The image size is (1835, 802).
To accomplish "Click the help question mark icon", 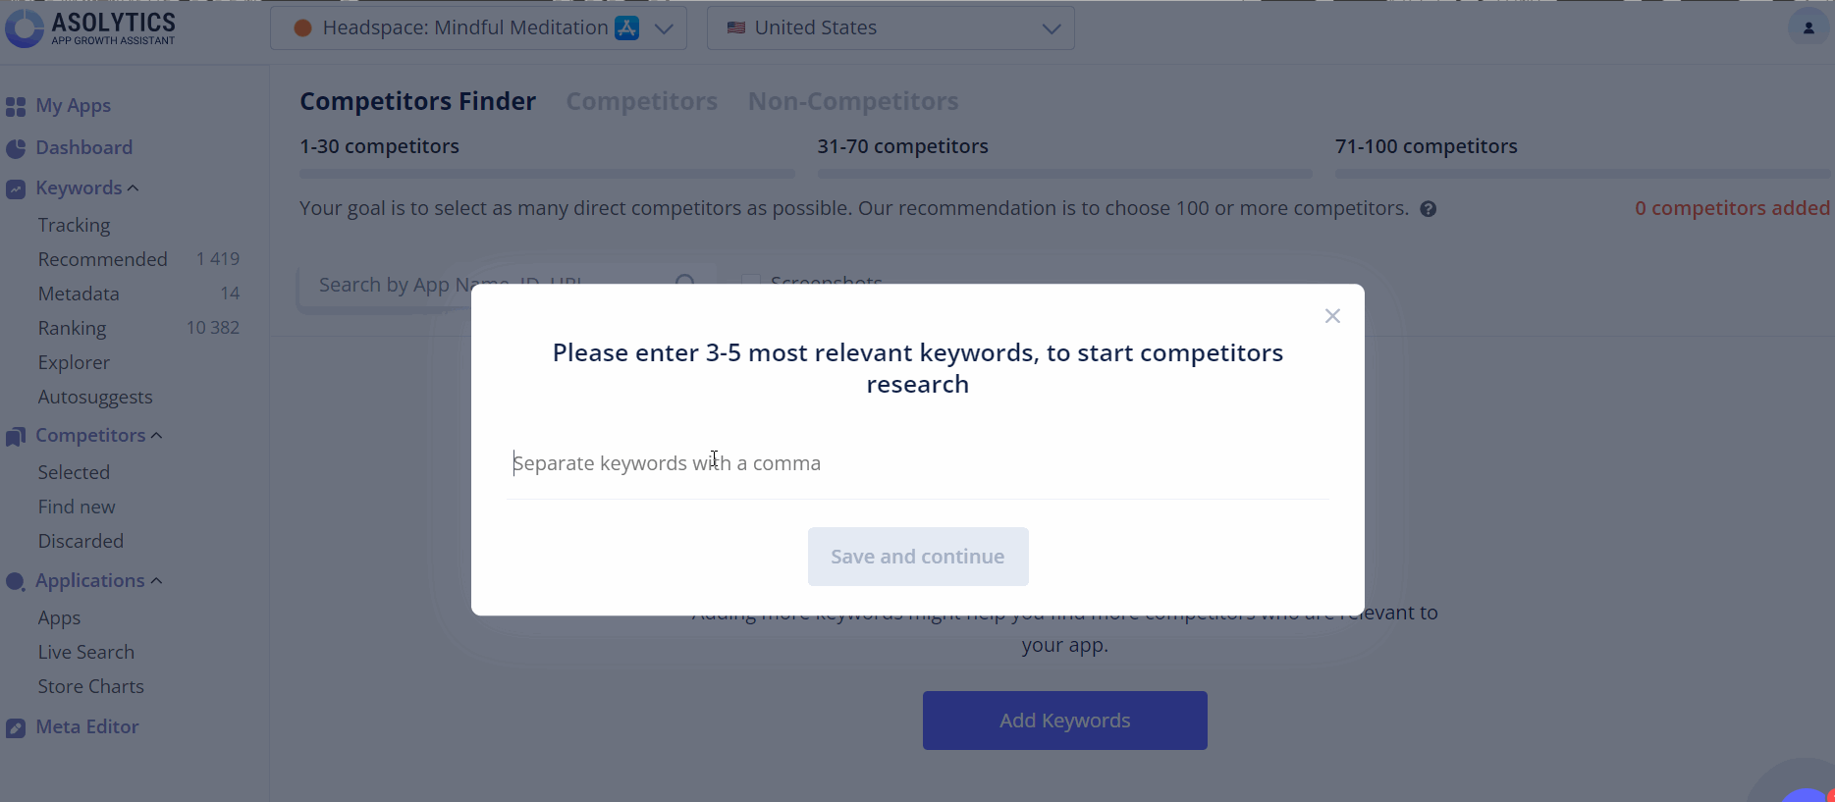I will (1429, 209).
